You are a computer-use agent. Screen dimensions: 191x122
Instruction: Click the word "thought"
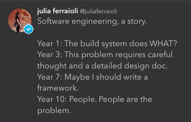[x=52, y=66]
